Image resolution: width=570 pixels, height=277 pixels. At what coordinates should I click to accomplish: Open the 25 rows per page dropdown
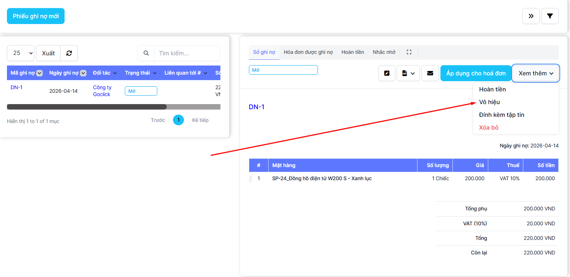(20, 53)
